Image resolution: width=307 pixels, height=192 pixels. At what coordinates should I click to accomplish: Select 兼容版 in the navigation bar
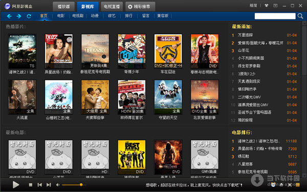click(163, 16)
